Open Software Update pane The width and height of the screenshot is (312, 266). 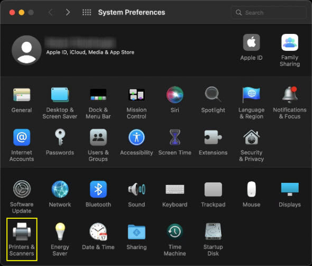point(22,197)
